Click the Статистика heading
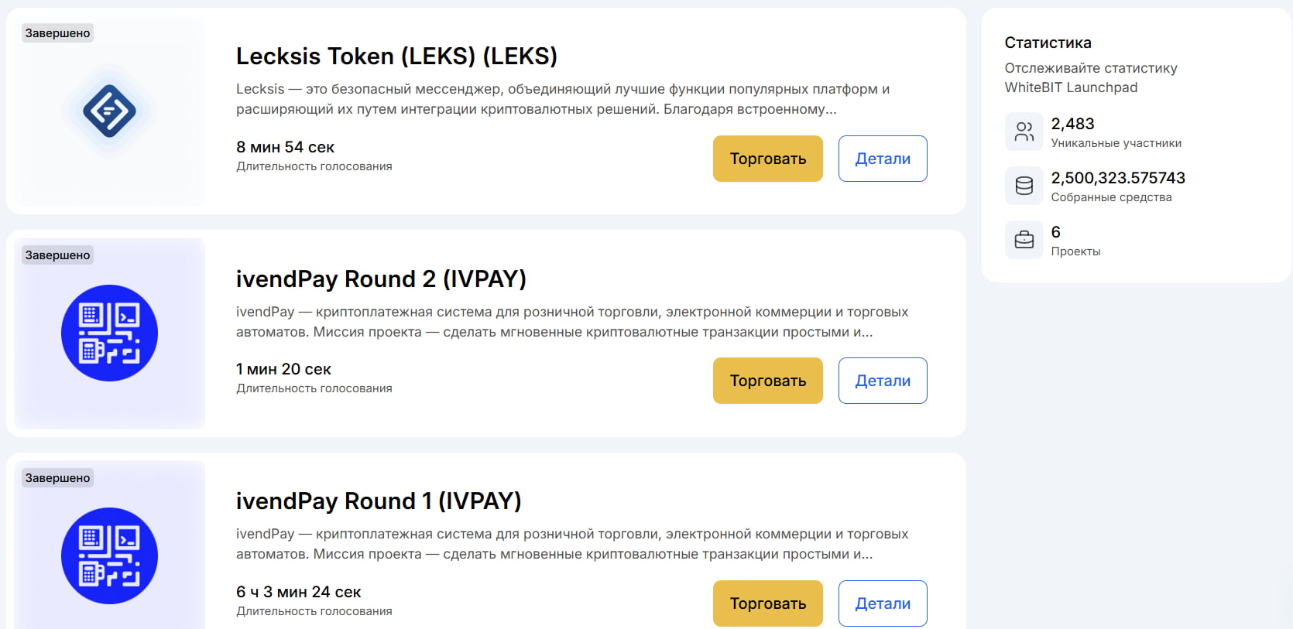Screen dimensions: 1293x629 pyautogui.click(x=1048, y=43)
